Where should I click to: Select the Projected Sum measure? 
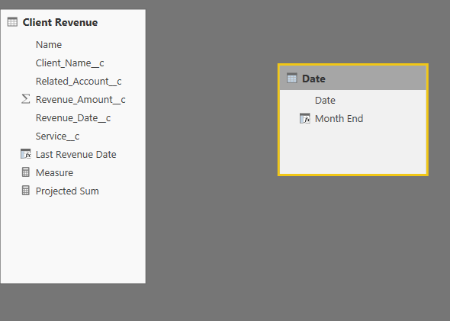pyautogui.click(x=67, y=191)
